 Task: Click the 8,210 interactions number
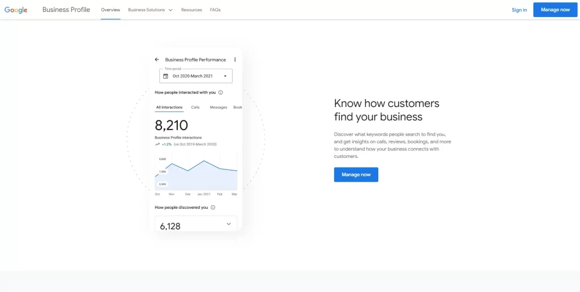(x=171, y=126)
